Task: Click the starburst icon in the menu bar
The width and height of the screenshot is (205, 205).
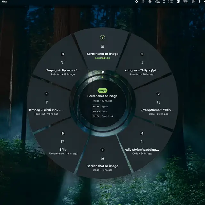Action: coord(150,1)
